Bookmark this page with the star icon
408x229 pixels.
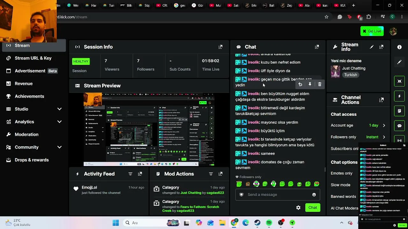326,17
